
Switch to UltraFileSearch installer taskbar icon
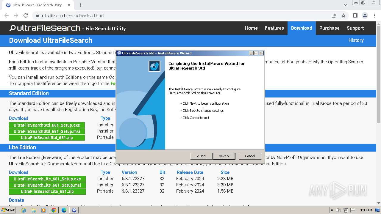coord(74,210)
